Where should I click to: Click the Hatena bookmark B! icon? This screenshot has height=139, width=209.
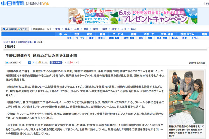pos(29,62)
